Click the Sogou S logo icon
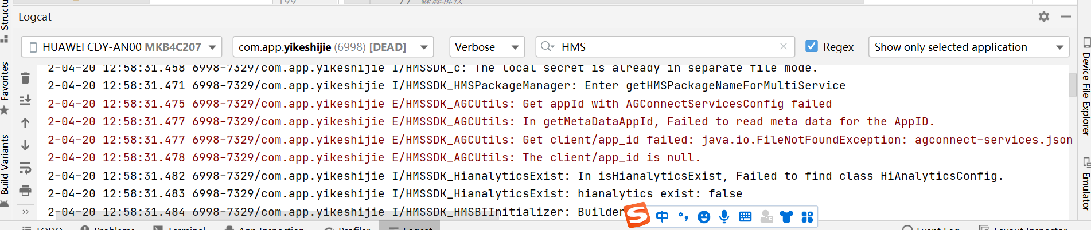1091x230 pixels. pos(637,216)
